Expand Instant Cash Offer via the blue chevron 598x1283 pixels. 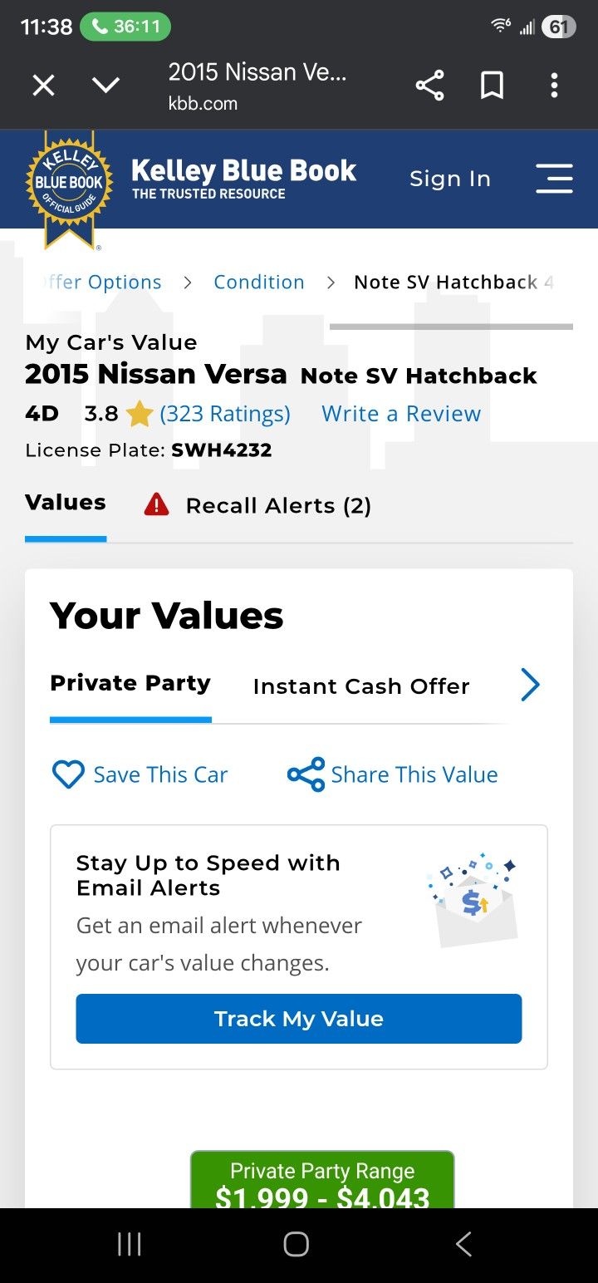(x=530, y=685)
